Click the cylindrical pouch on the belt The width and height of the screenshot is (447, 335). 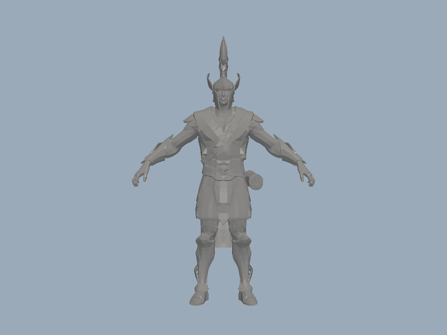point(254,180)
